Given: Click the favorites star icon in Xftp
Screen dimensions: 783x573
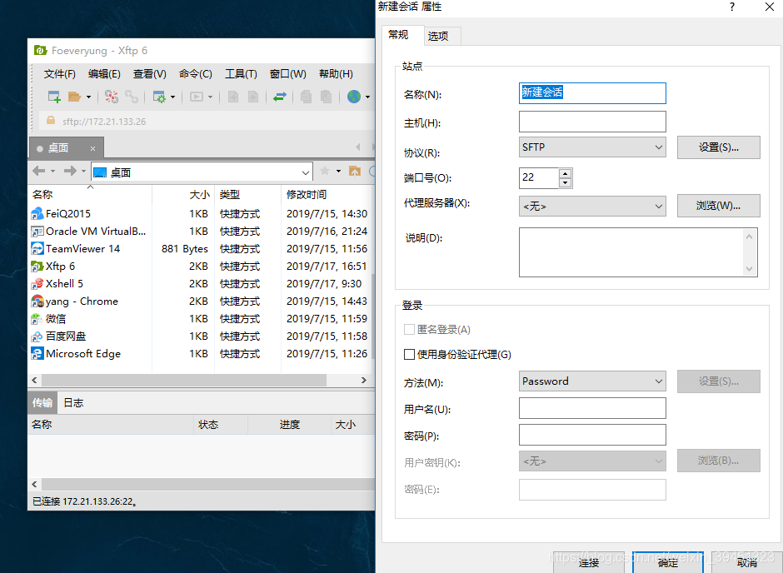Looking at the screenshot, I should 325,172.
